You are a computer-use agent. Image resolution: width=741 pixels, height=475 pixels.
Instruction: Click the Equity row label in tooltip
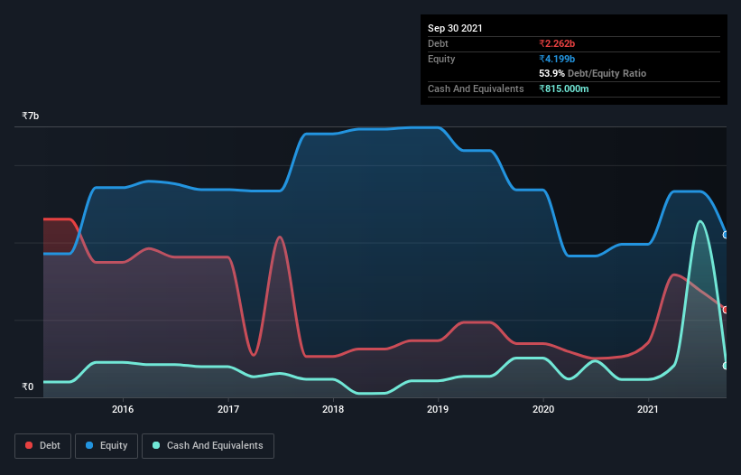pyautogui.click(x=441, y=59)
